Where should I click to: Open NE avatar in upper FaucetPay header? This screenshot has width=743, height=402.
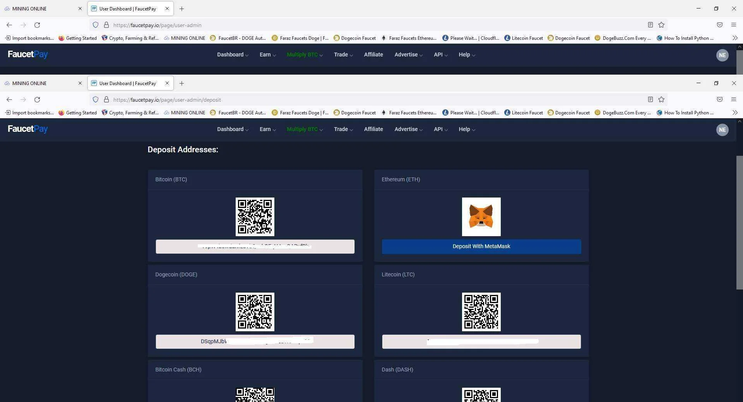(x=722, y=55)
